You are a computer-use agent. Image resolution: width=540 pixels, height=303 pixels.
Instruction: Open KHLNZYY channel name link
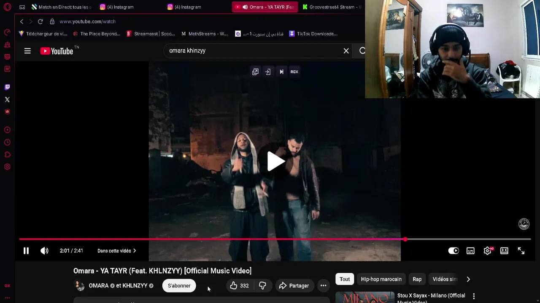pyautogui.click(x=135, y=286)
